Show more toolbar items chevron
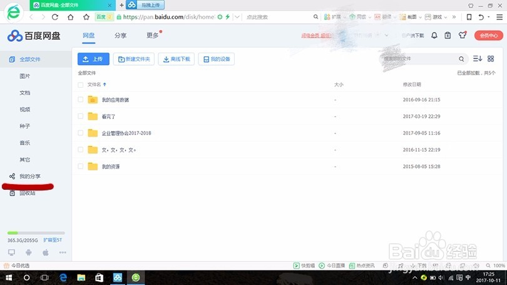This screenshot has height=285, width=507. point(454,17)
